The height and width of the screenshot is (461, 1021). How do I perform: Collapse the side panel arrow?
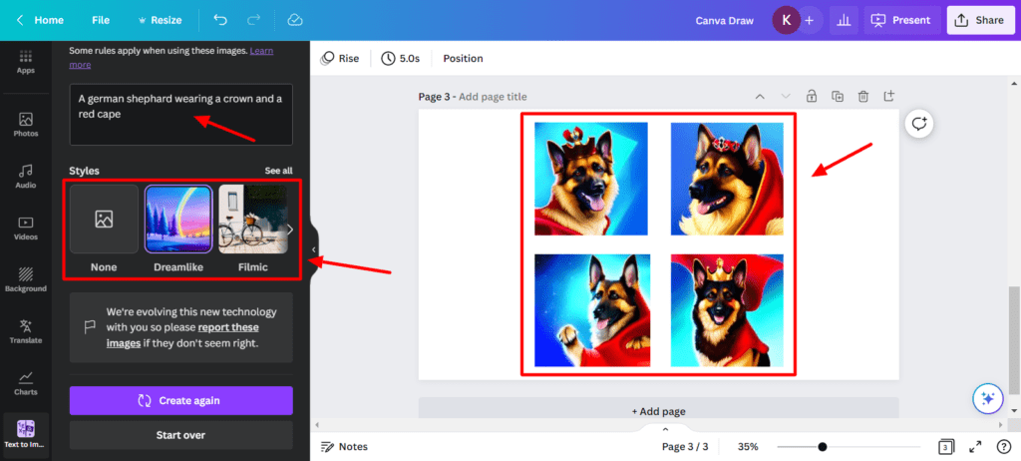coord(313,249)
